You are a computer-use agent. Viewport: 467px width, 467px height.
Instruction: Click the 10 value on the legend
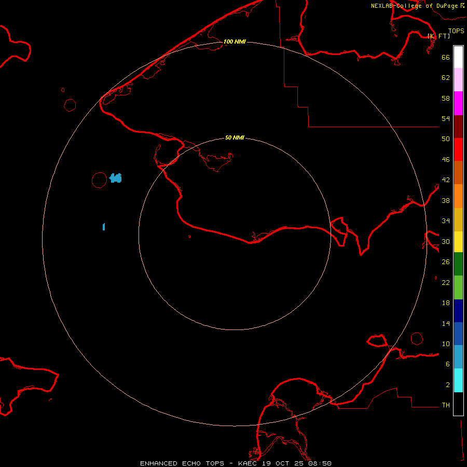(446, 344)
